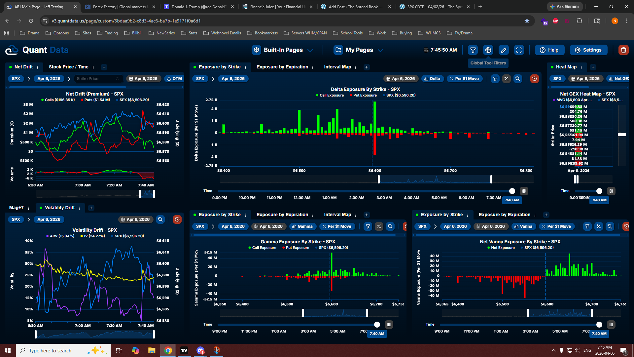Click the global filter funnel icon

(x=473, y=50)
